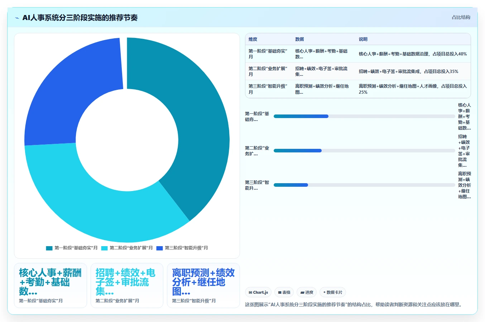Viewport: 485px width, 322px height.
Task: Click the progress bar for 第三阶段"智能升...
Action: pos(364,185)
